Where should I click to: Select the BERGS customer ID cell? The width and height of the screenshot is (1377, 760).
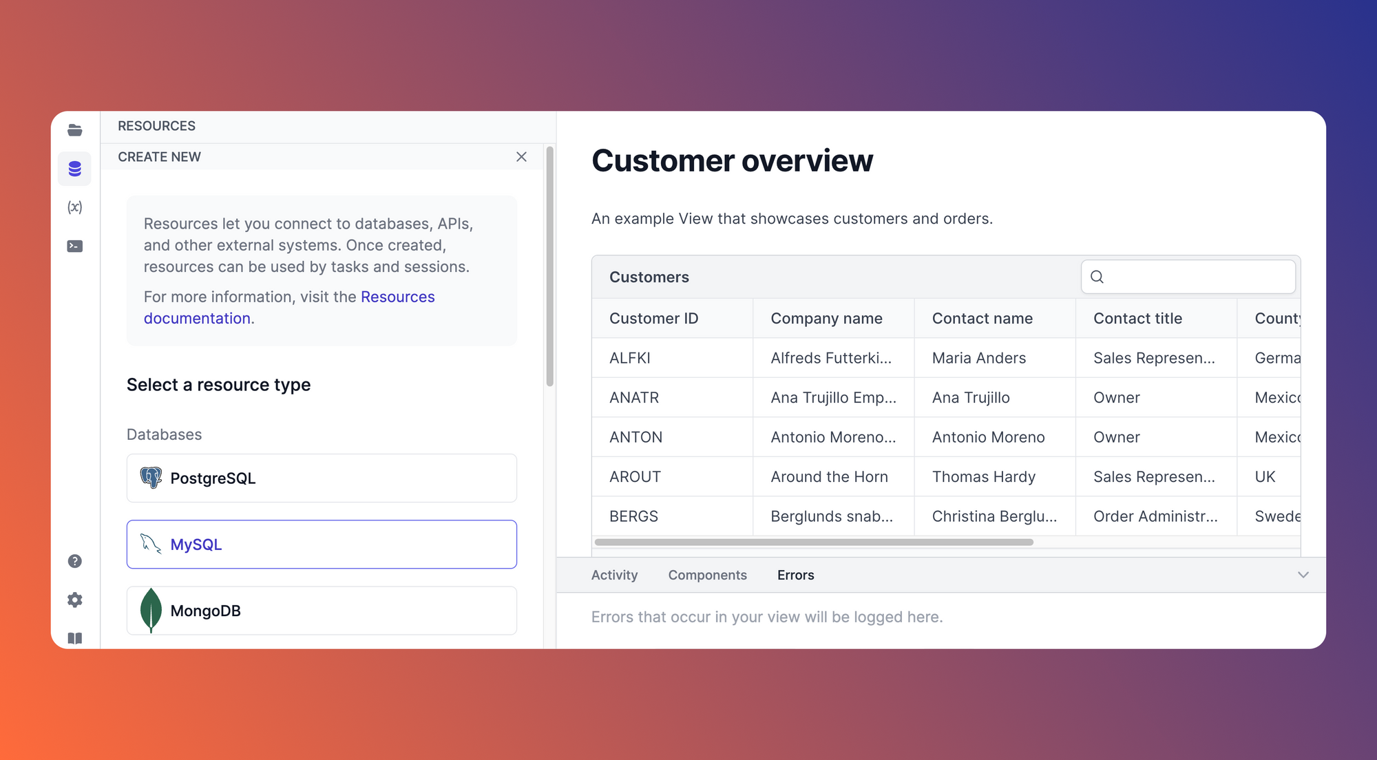(672, 516)
